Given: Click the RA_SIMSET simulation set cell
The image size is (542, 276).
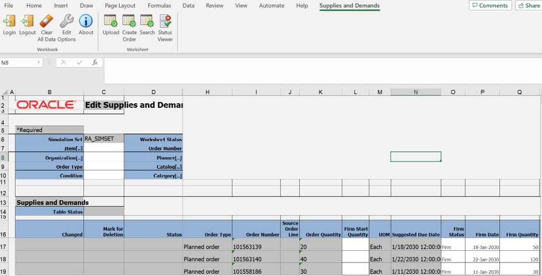Looking at the screenshot, I should pyautogui.click(x=104, y=139).
